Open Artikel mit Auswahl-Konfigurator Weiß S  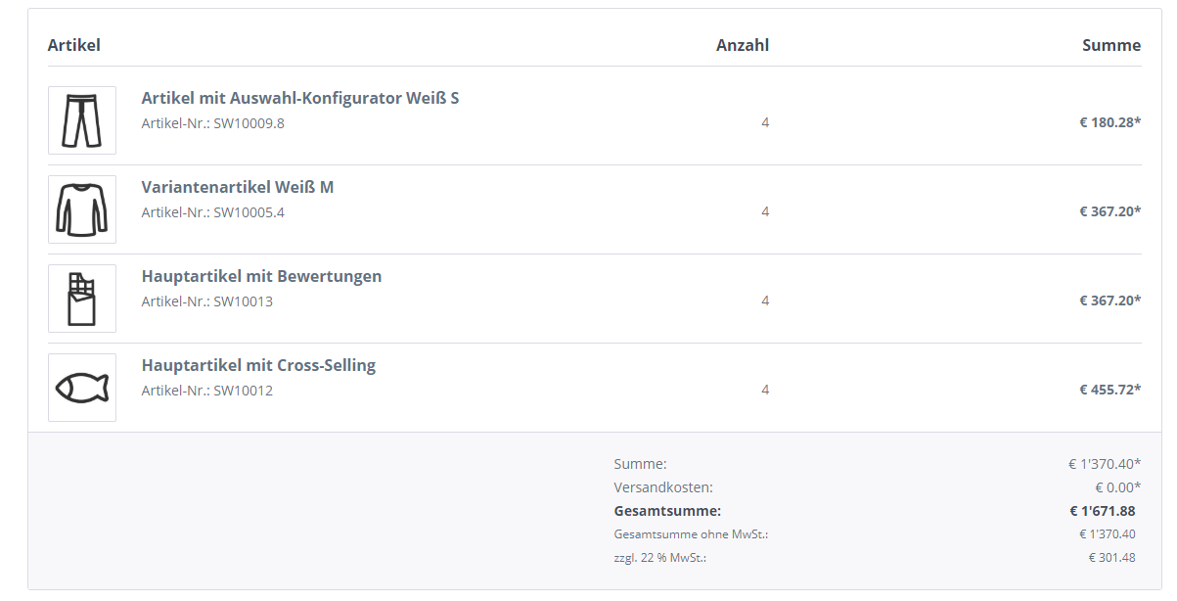click(300, 98)
